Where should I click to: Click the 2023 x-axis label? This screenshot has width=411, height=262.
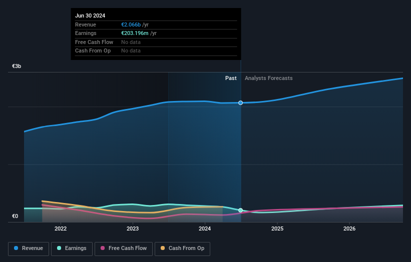[x=133, y=229]
